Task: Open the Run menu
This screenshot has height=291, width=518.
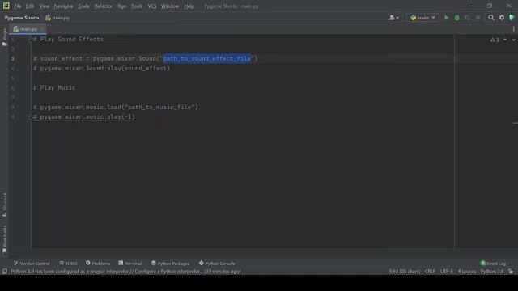Action: tap(122, 6)
